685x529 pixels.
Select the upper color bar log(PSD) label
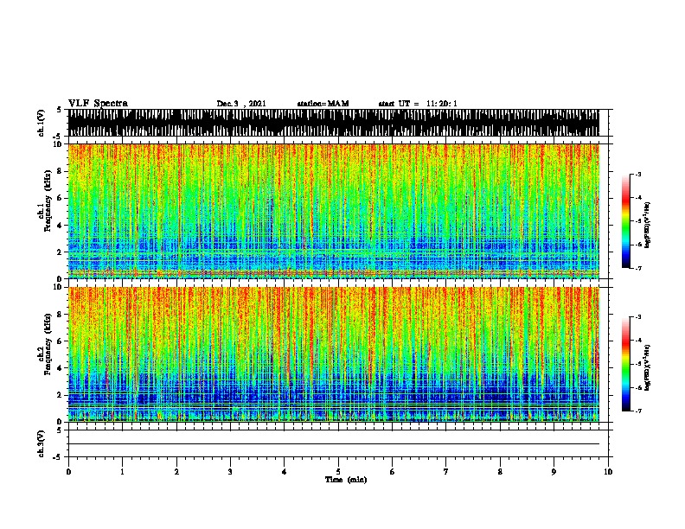pos(647,226)
